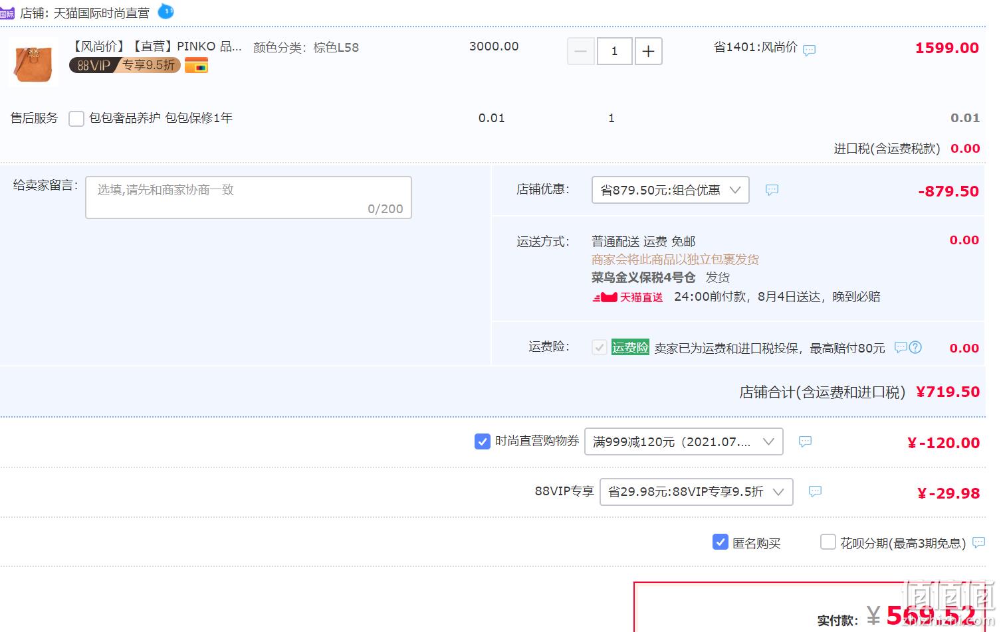The width and height of the screenshot is (1001, 632).
Task: Open the 【风尚价】【直营】PINKO product title link
Action: point(156,46)
